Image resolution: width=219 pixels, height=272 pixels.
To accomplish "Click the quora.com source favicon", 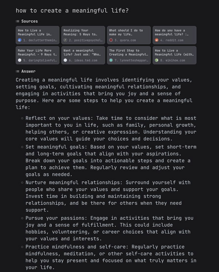I will click(111, 40).
